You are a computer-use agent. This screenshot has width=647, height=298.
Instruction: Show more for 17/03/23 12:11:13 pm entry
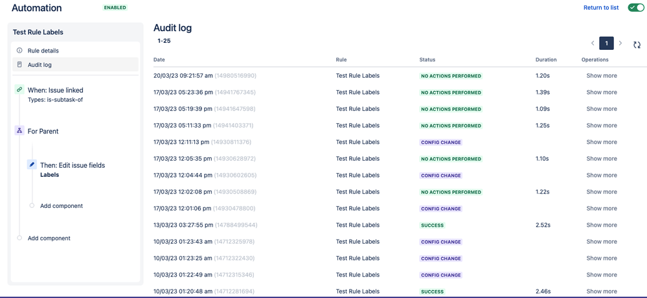click(602, 142)
